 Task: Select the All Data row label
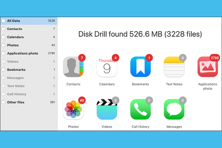[13, 21]
